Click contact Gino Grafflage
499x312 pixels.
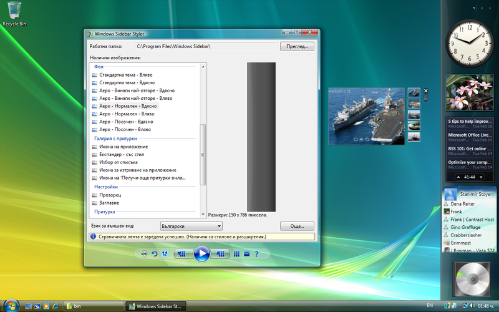[465, 227]
